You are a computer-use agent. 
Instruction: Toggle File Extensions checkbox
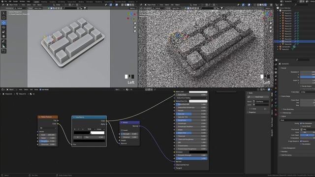click(301, 123)
